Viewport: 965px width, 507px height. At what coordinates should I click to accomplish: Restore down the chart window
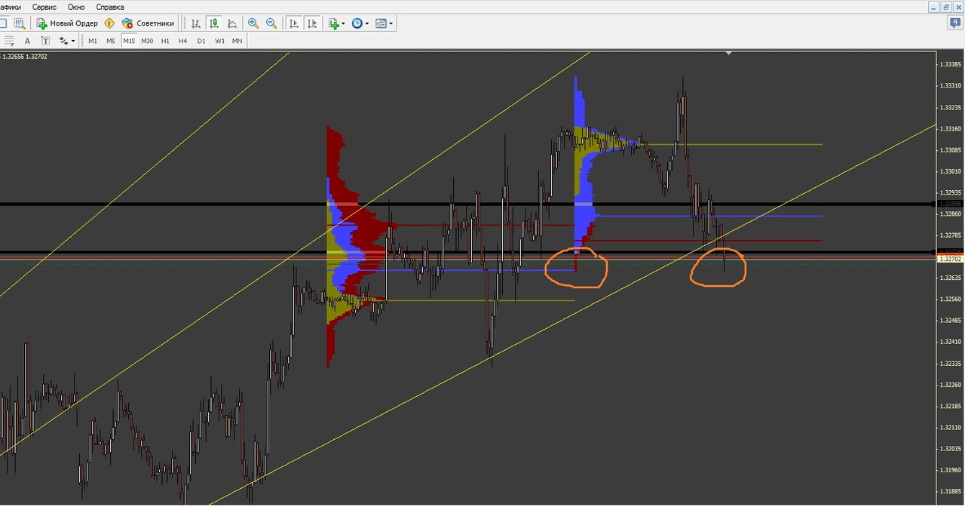[x=947, y=7]
